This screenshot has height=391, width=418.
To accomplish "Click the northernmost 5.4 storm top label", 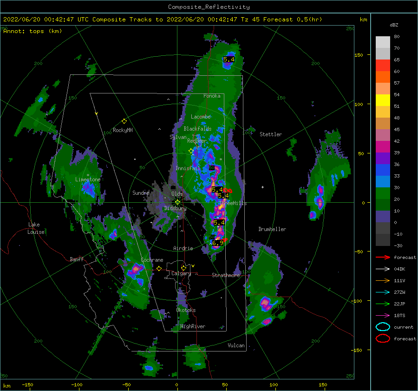I will click(x=229, y=59).
